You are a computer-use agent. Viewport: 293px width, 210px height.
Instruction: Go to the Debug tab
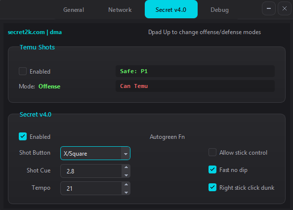pyautogui.click(x=219, y=10)
